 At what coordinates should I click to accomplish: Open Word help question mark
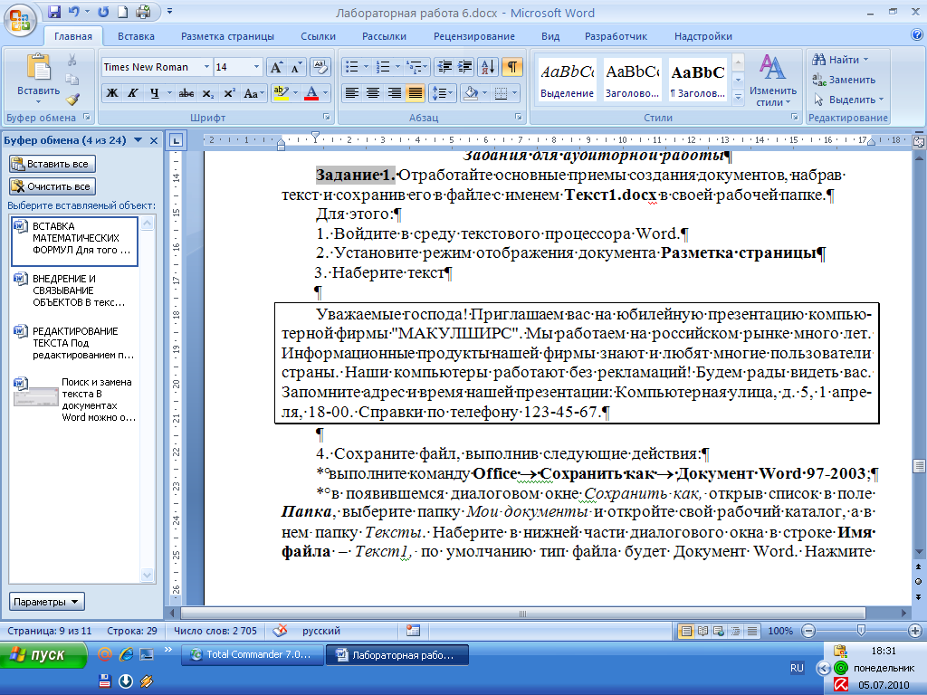point(916,35)
